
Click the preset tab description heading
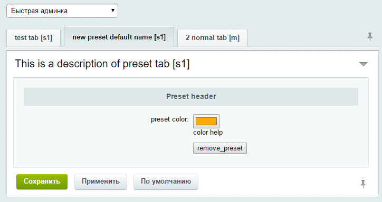(102, 64)
